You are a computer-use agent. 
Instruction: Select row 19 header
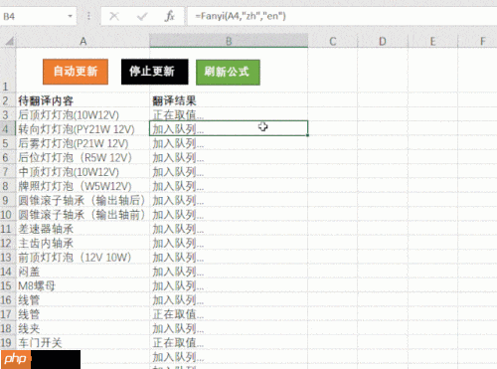pyautogui.click(x=8, y=342)
